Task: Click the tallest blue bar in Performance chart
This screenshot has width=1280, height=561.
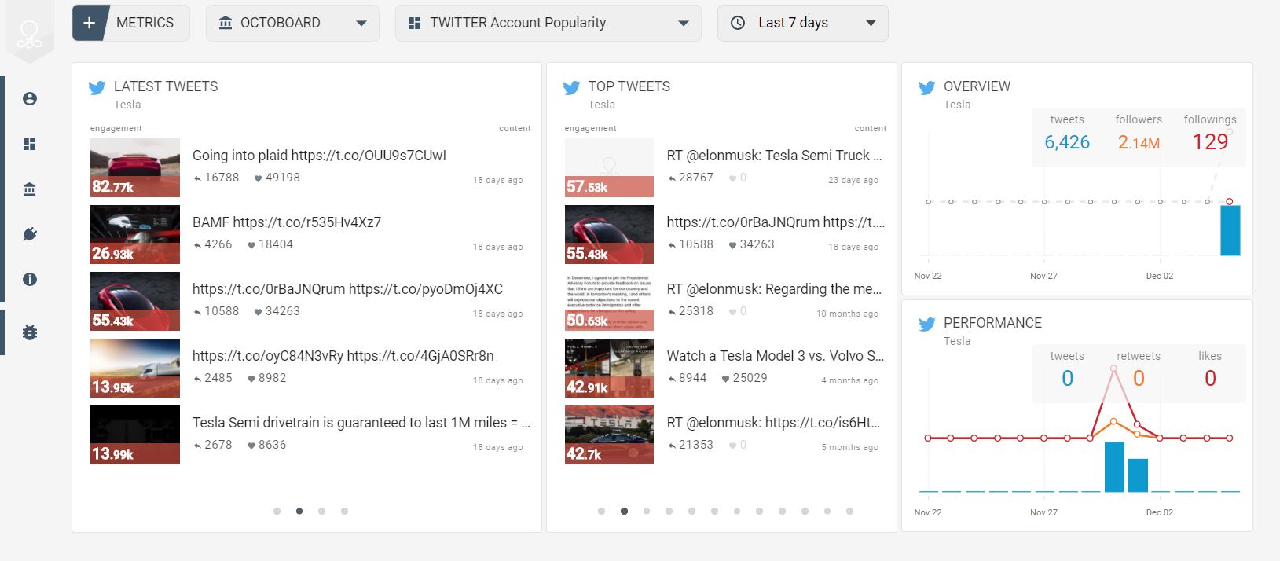Action: tap(1114, 467)
